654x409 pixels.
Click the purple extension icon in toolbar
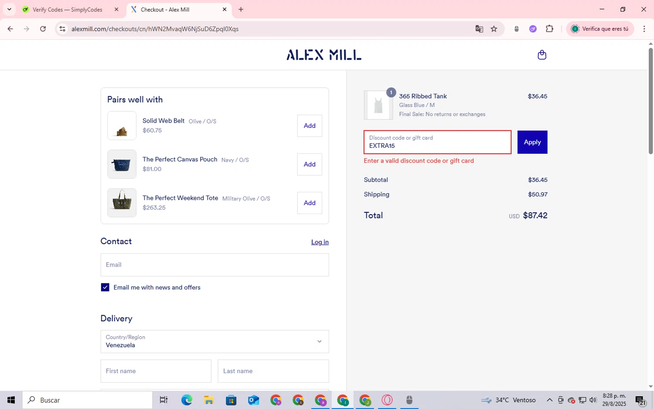click(x=533, y=29)
